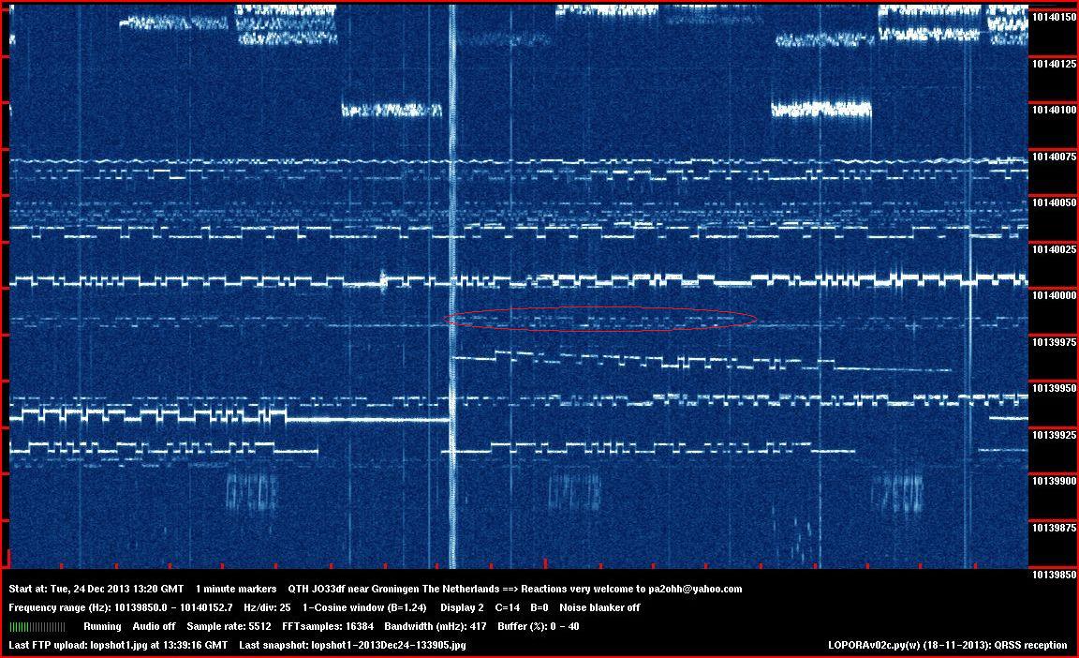Screen dimensions: 1079x658
Task: Click the green audio level meter bars
Action: (37, 626)
